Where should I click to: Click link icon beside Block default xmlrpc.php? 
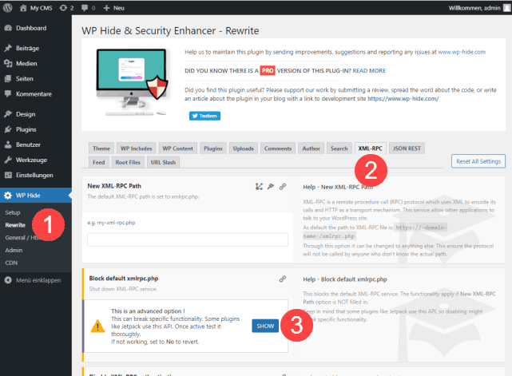pos(283,279)
